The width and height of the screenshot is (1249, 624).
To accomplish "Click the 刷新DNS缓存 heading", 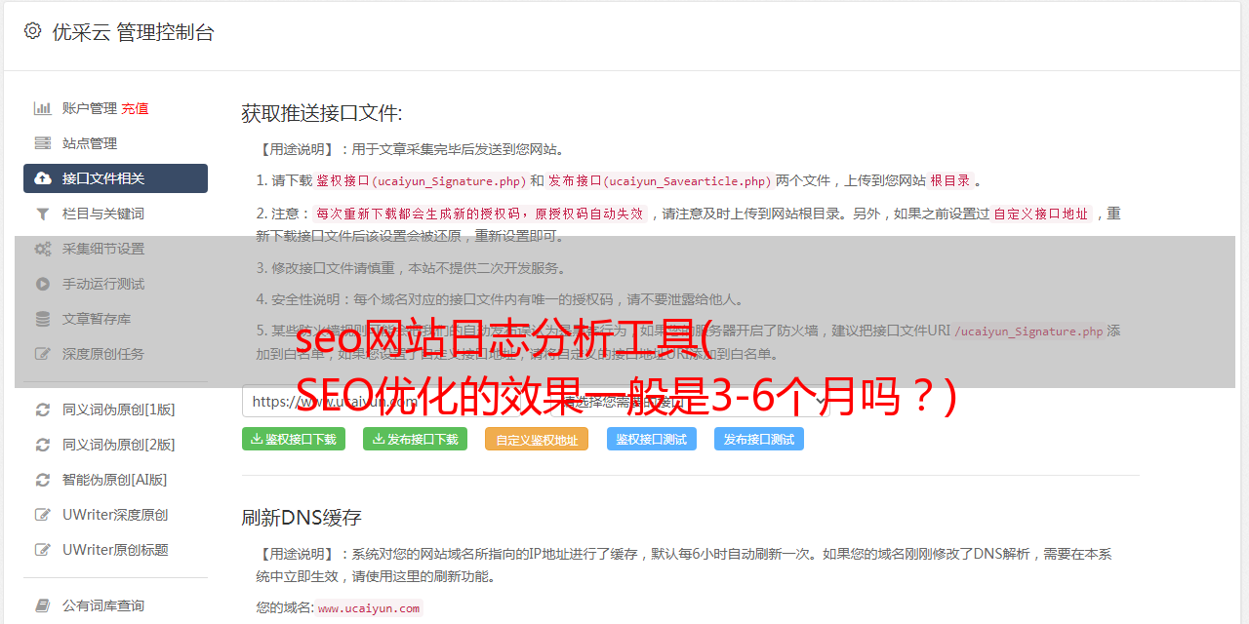I will [302, 518].
